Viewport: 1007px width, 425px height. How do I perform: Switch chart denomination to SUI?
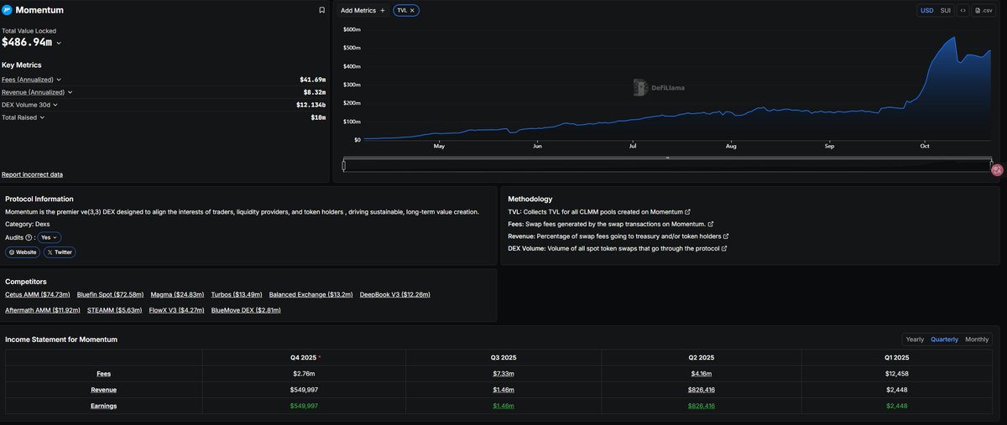point(945,10)
